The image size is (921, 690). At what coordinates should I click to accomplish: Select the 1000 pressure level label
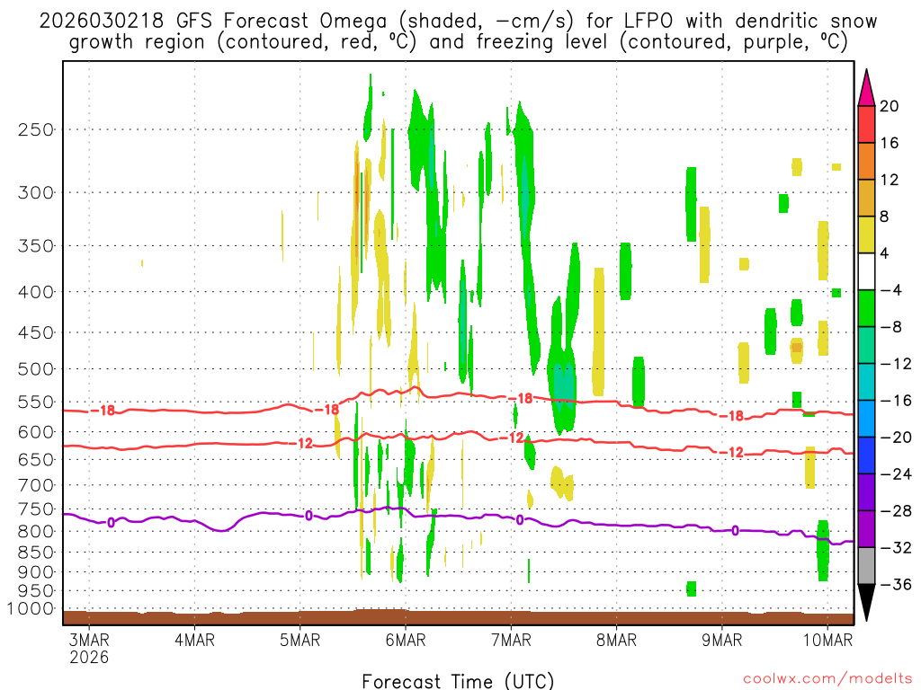31,609
